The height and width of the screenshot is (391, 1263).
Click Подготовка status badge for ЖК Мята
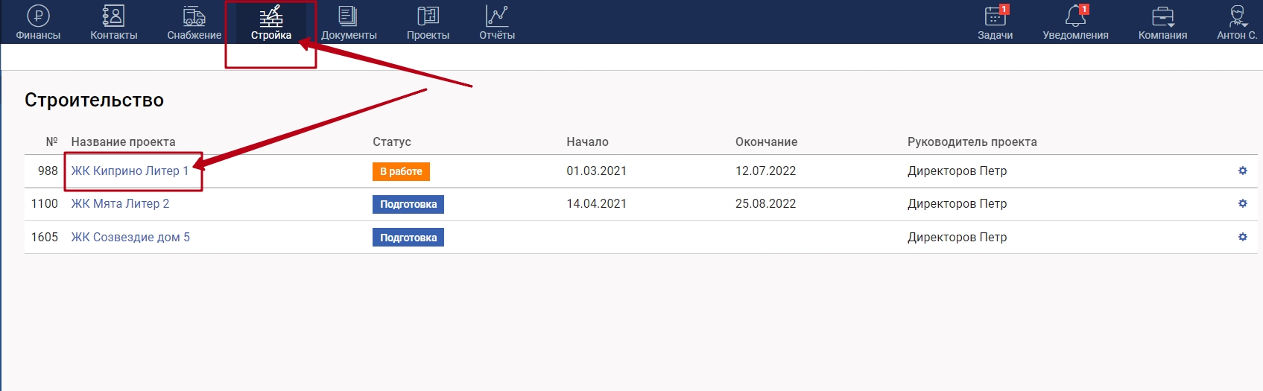[x=408, y=204]
